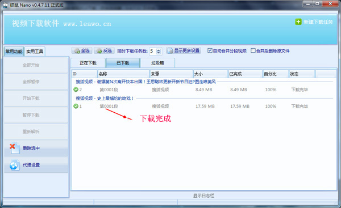
Task: Click the app icon in the title bar
Action: click(5, 5)
